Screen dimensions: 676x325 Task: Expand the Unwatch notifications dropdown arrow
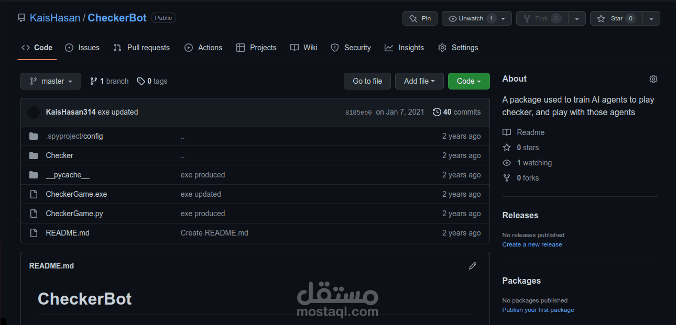coord(503,18)
